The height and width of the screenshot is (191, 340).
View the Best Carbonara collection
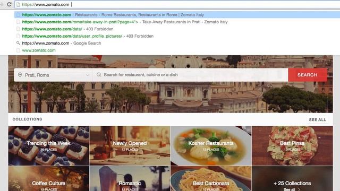point(211,179)
